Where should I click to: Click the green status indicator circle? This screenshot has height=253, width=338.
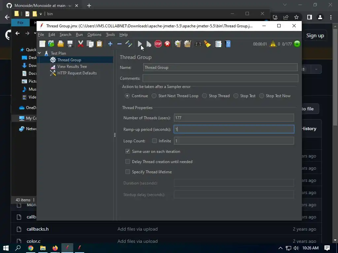[x=297, y=44]
